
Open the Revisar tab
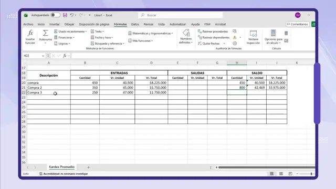click(x=149, y=24)
